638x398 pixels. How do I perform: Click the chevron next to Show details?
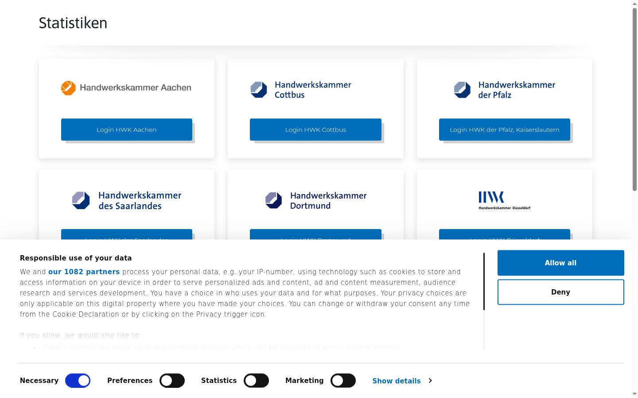click(430, 381)
